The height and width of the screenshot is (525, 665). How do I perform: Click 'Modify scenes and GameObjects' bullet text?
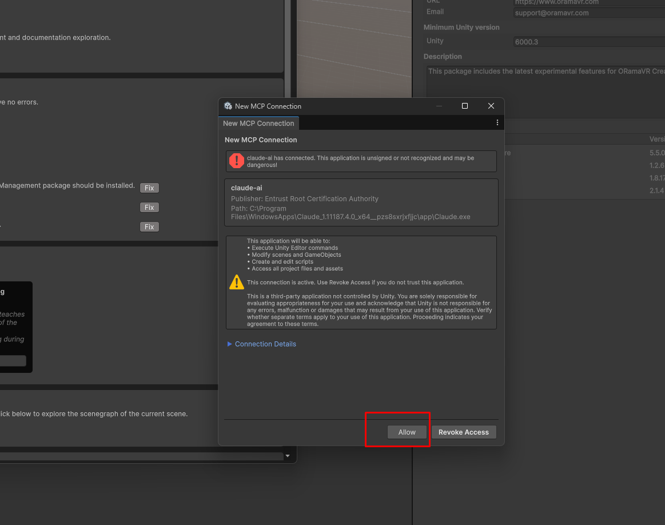296,255
